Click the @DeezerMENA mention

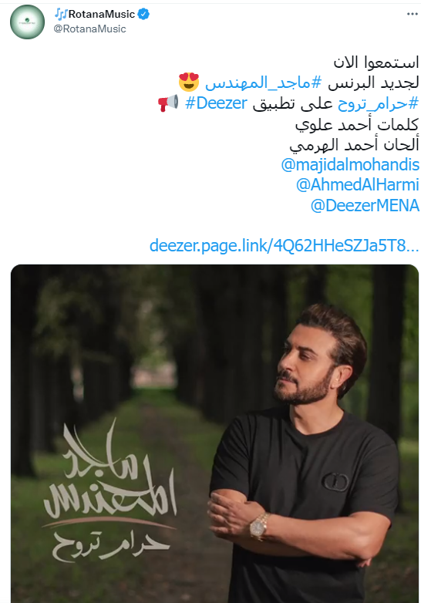click(x=365, y=205)
